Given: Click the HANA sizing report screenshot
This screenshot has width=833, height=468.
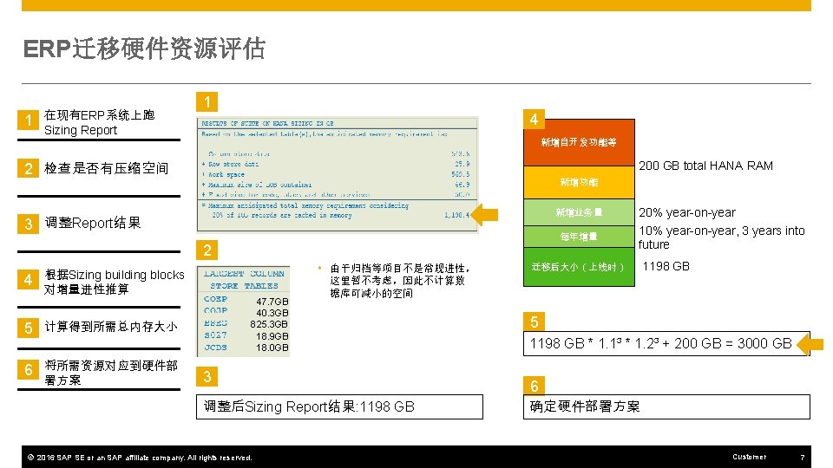Looking at the screenshot, I should pos(338,174).
